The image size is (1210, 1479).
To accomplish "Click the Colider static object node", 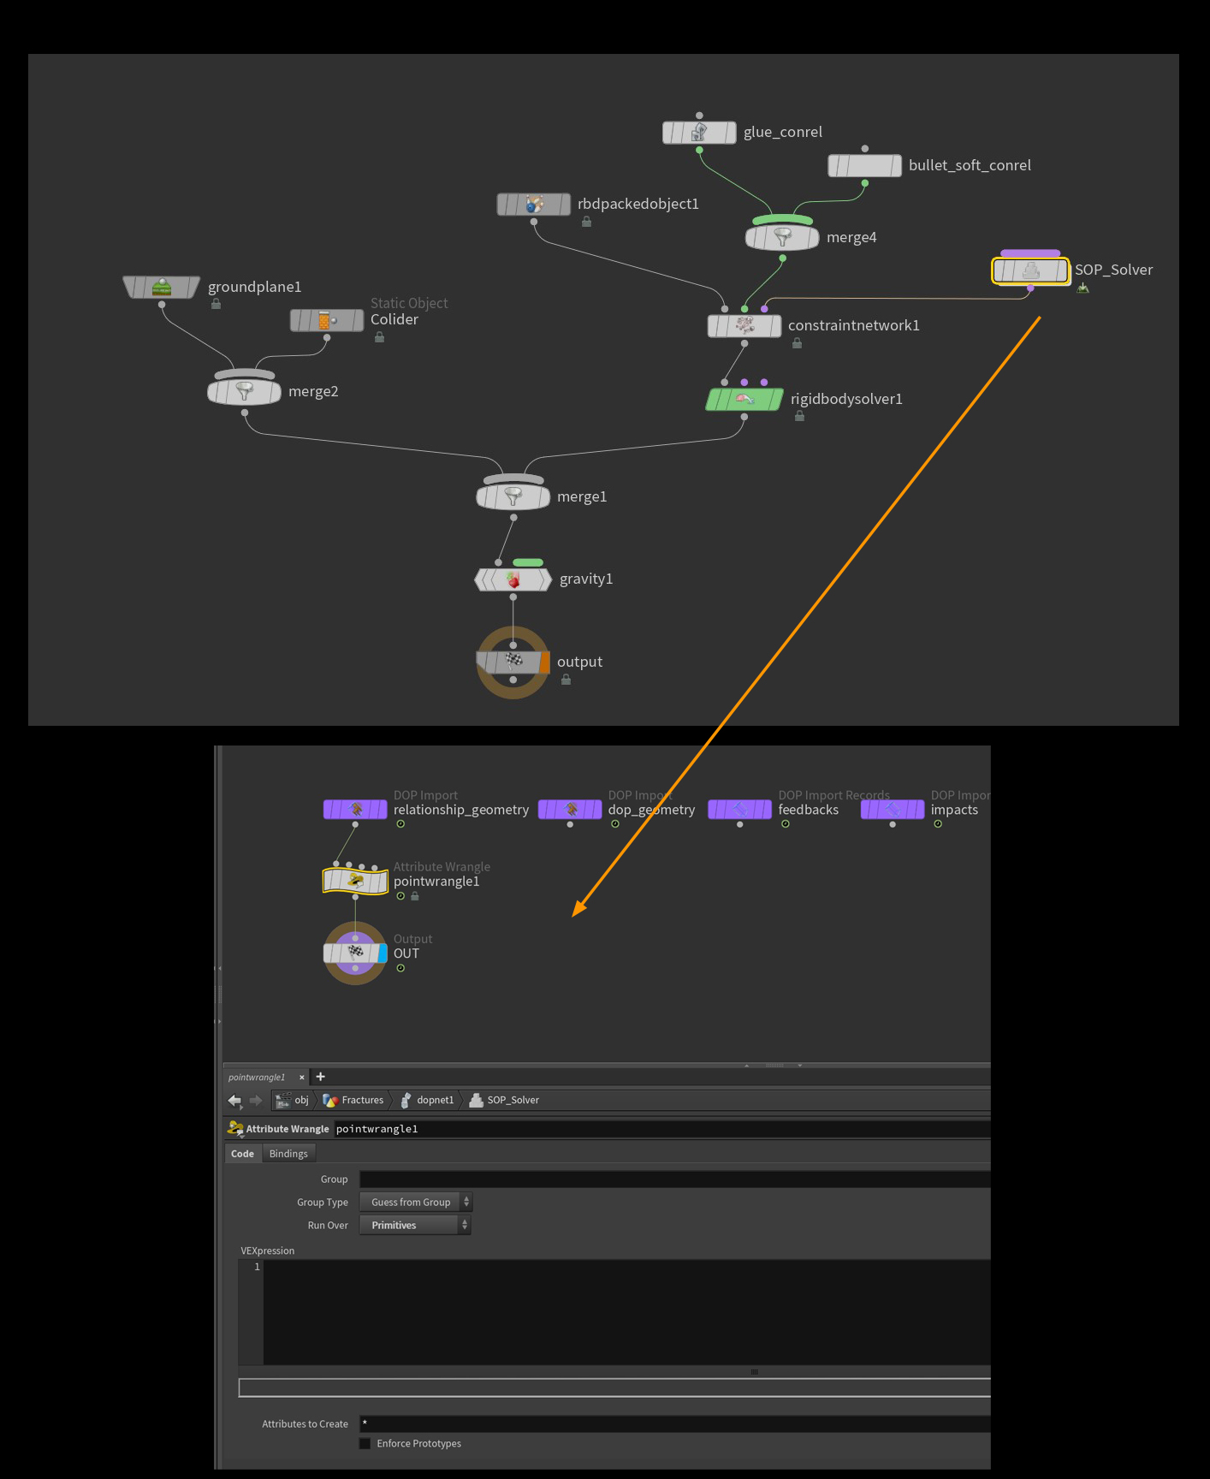I will (x=327, y=320).
